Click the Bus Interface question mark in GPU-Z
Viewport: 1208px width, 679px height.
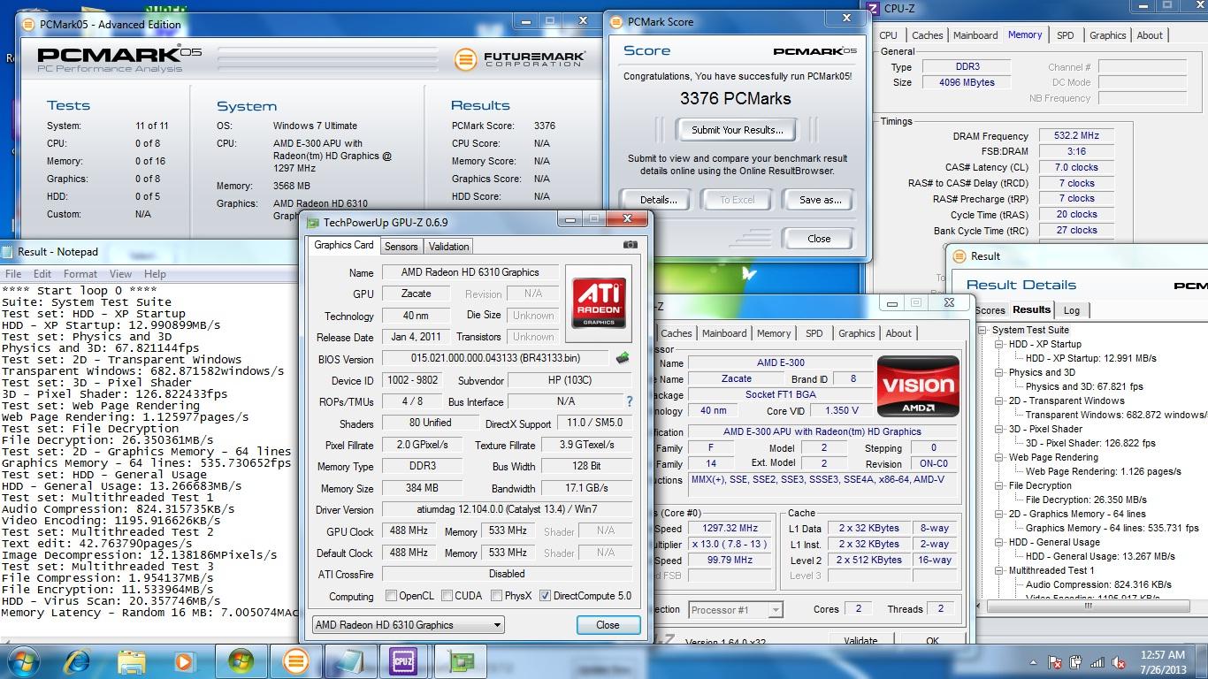click(629, 401)
